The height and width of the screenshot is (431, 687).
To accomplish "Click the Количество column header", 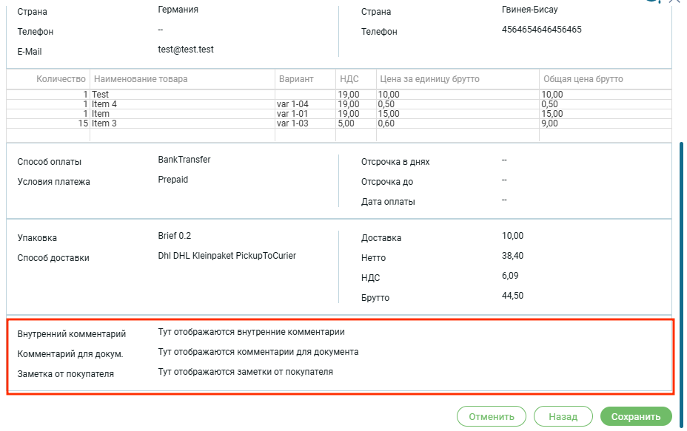I will tap(62, 79).
